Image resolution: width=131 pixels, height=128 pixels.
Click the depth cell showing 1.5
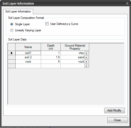tap(51, 57)
